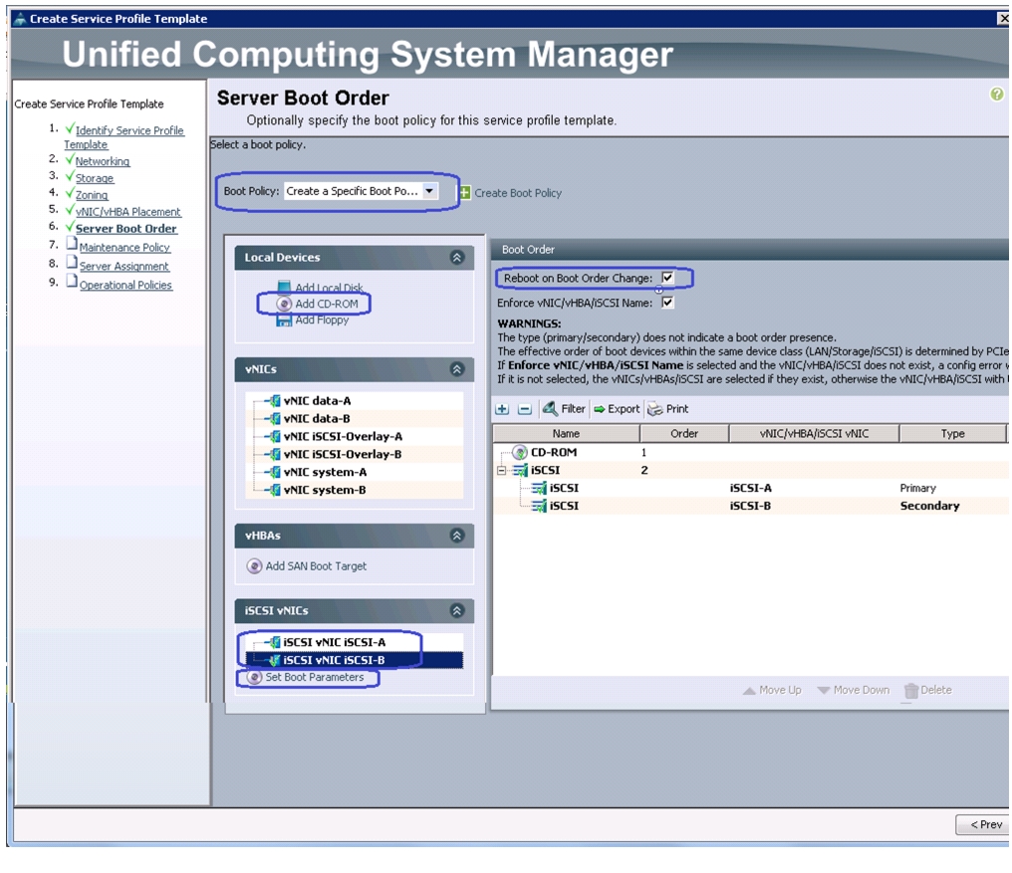Toggle Reboot on Boot Order Change checkbox
Viewport: 1012px width, 873px height.
[x=668, y=278]
